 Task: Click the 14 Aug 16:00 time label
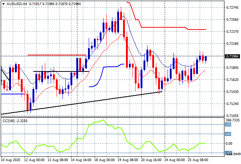tap(81, 160)
